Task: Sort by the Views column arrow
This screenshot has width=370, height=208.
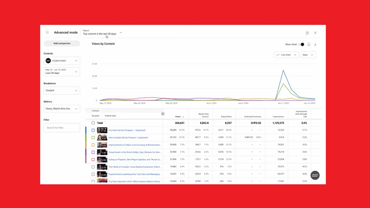Action: point(183,117)
